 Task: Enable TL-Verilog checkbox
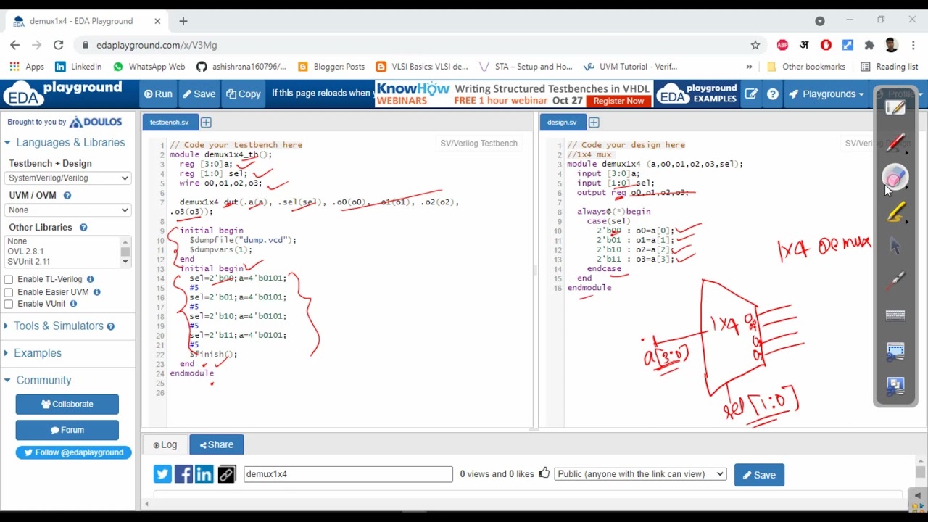[x=9, y=279]
